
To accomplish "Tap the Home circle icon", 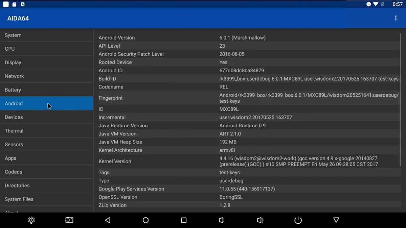I will tap(145, 220).
